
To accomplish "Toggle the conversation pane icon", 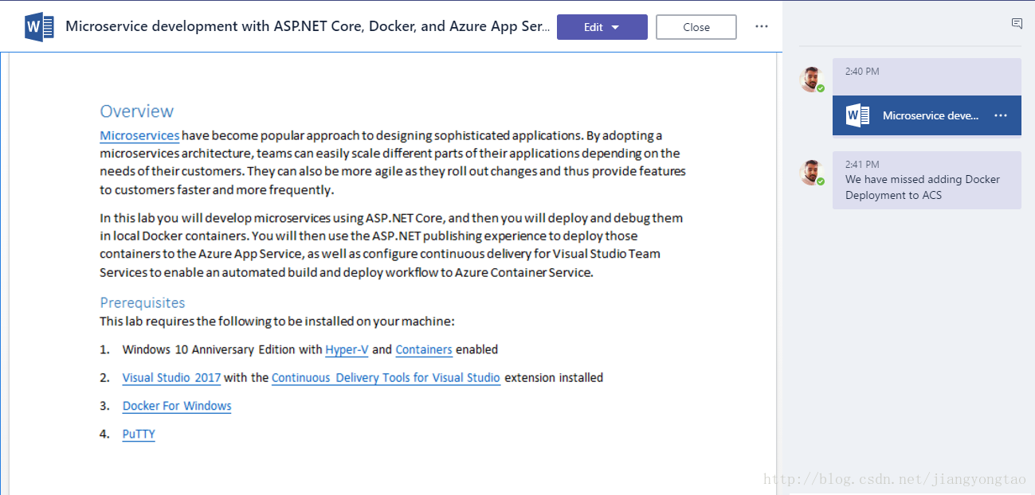I will [1017, 24].
